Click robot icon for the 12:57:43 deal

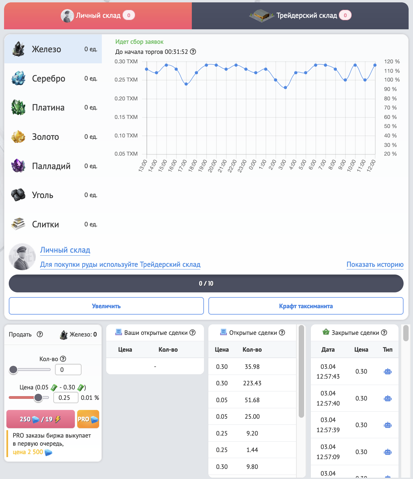pos(388,372)
